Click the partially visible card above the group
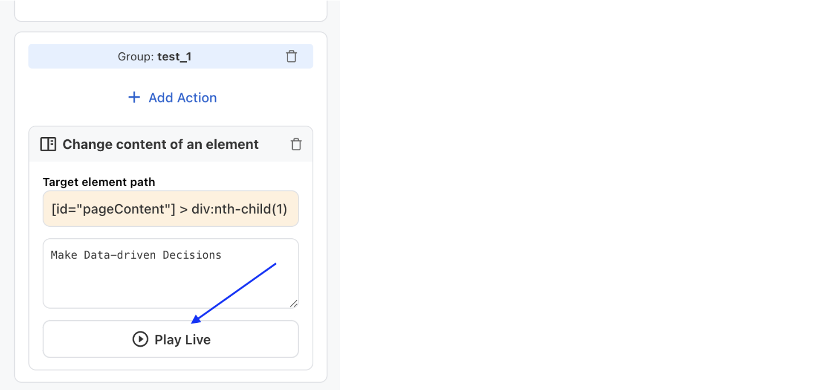 pos(171,9)
